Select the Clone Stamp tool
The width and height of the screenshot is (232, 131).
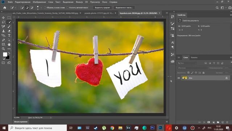click(x=3, y=31)
